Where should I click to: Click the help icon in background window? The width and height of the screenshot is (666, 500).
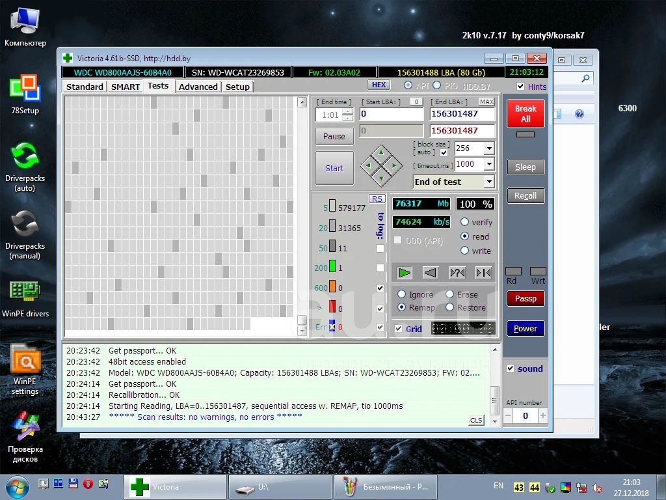[579, 114]
